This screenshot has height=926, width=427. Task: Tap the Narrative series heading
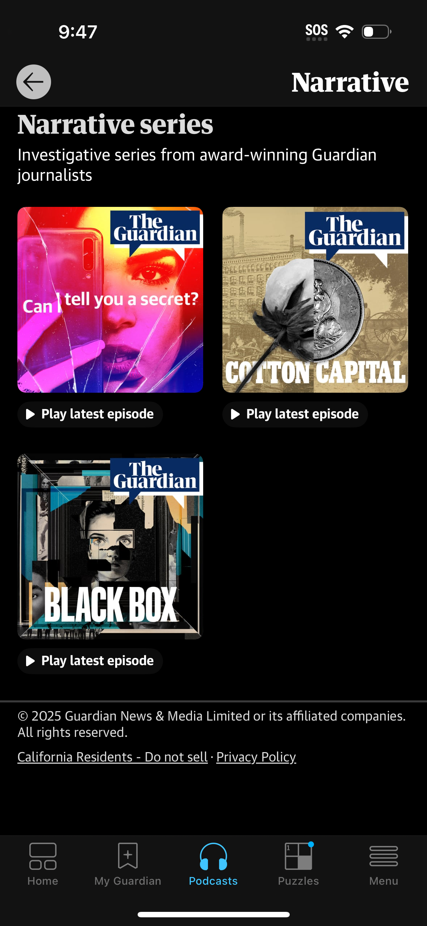pyautogui.click(x=116, y=124)
